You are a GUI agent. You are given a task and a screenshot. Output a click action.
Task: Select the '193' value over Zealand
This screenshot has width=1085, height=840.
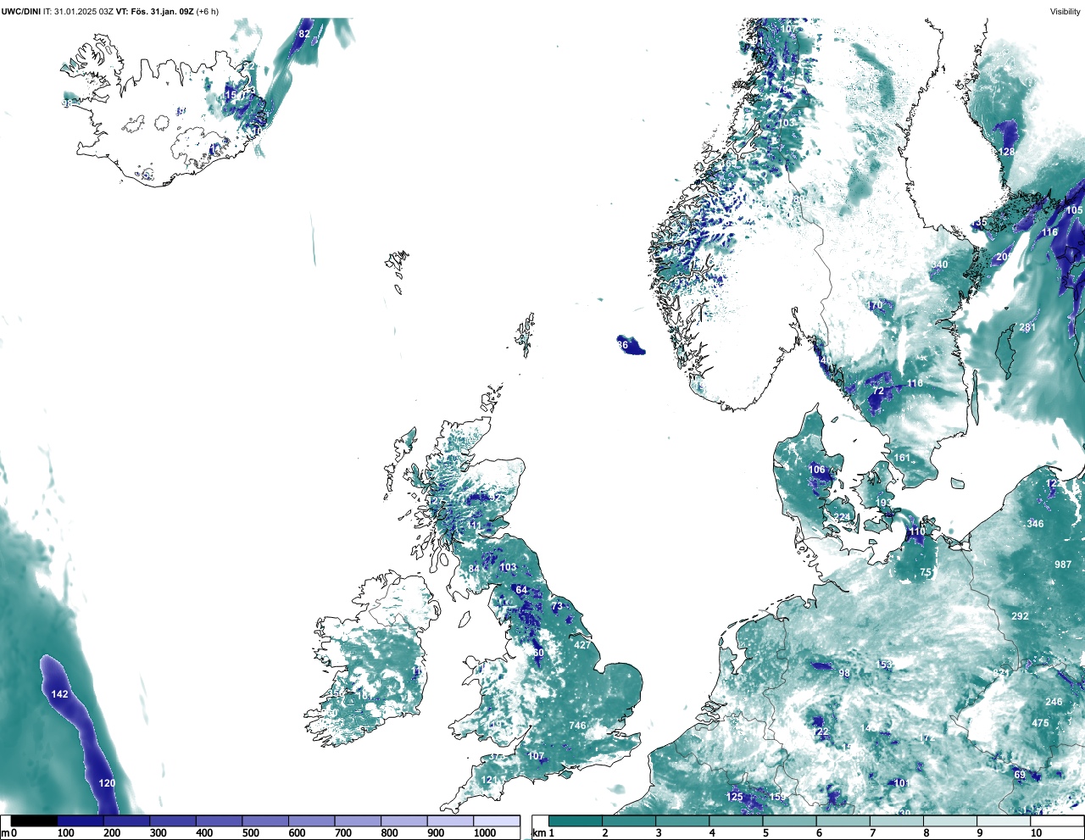(x=884, y=503)
